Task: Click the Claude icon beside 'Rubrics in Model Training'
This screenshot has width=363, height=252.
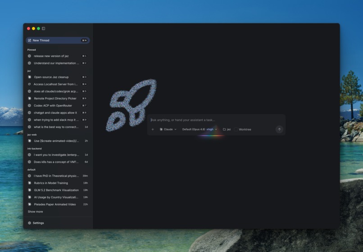Action: pos(29,183)
